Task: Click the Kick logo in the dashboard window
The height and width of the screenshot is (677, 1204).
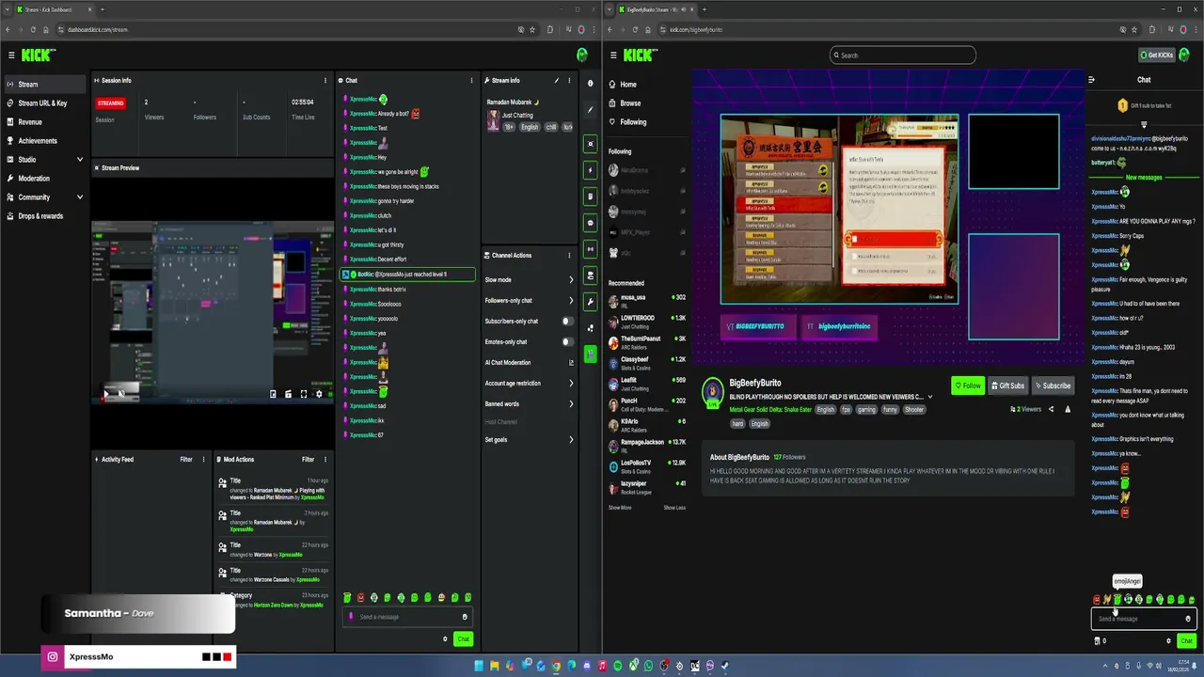Action: [39, 55]
